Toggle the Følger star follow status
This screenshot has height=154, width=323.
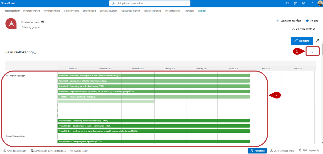312,21
